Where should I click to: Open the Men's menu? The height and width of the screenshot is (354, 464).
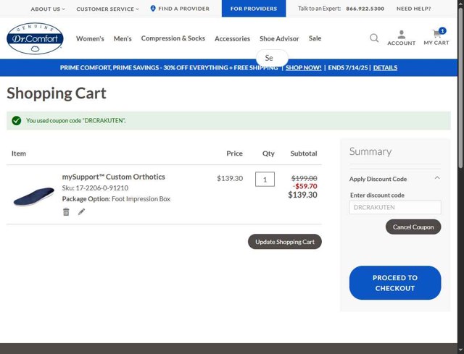[x=123, y=38]
